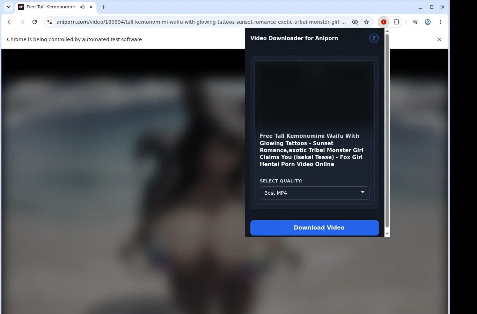Go back to previous page
This screenshot has height=314, width=477.
(9, 22)
